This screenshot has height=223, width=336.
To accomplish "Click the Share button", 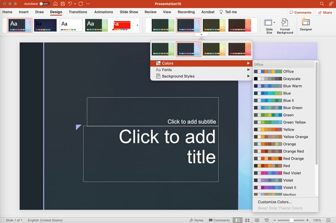I will pyautogui.click(x=325, y=13).
